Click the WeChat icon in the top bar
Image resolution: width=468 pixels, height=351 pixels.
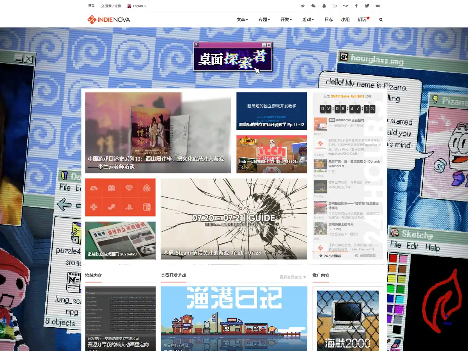313,6
